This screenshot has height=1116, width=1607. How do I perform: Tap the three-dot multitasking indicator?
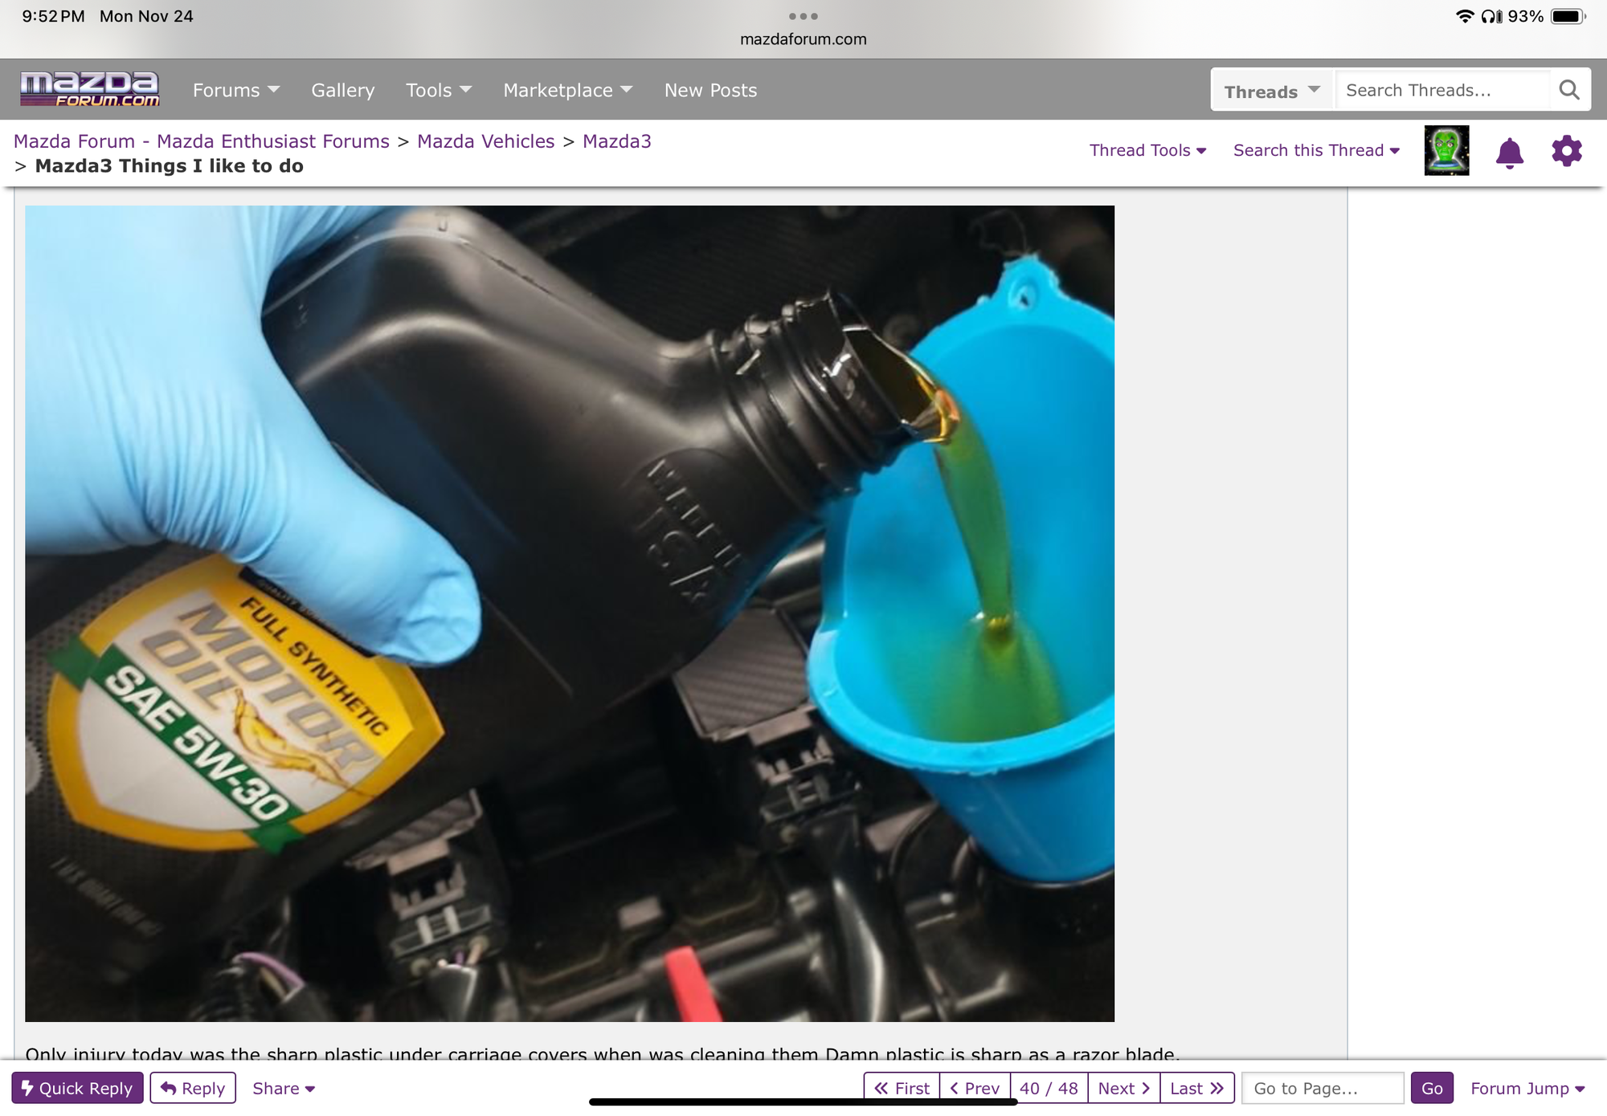[803, 16]
